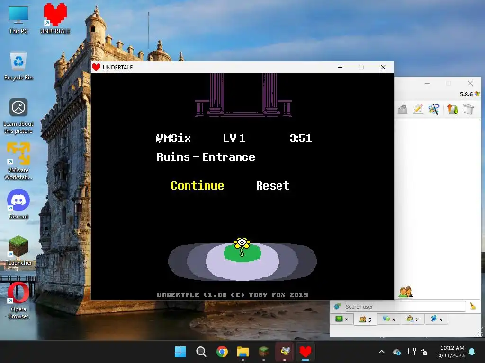Close the chat window behind Undertale

pos(470,83)
